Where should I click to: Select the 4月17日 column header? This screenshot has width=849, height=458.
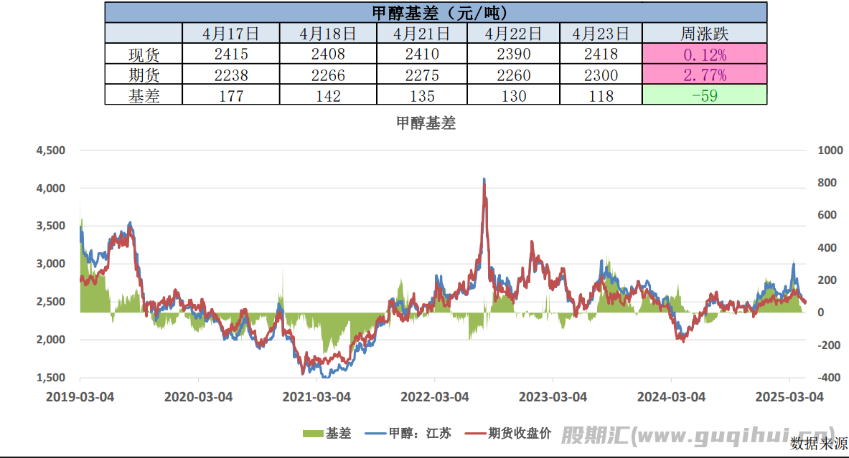(230, 33)
